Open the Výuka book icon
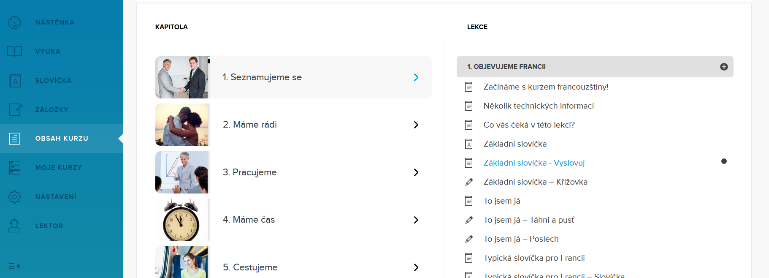The image size is (769, 278). [14, 52]
